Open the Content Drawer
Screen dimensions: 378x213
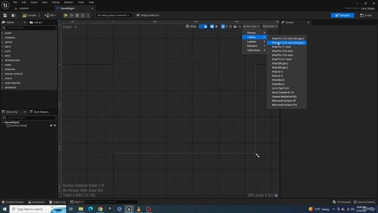pos(13,202)
